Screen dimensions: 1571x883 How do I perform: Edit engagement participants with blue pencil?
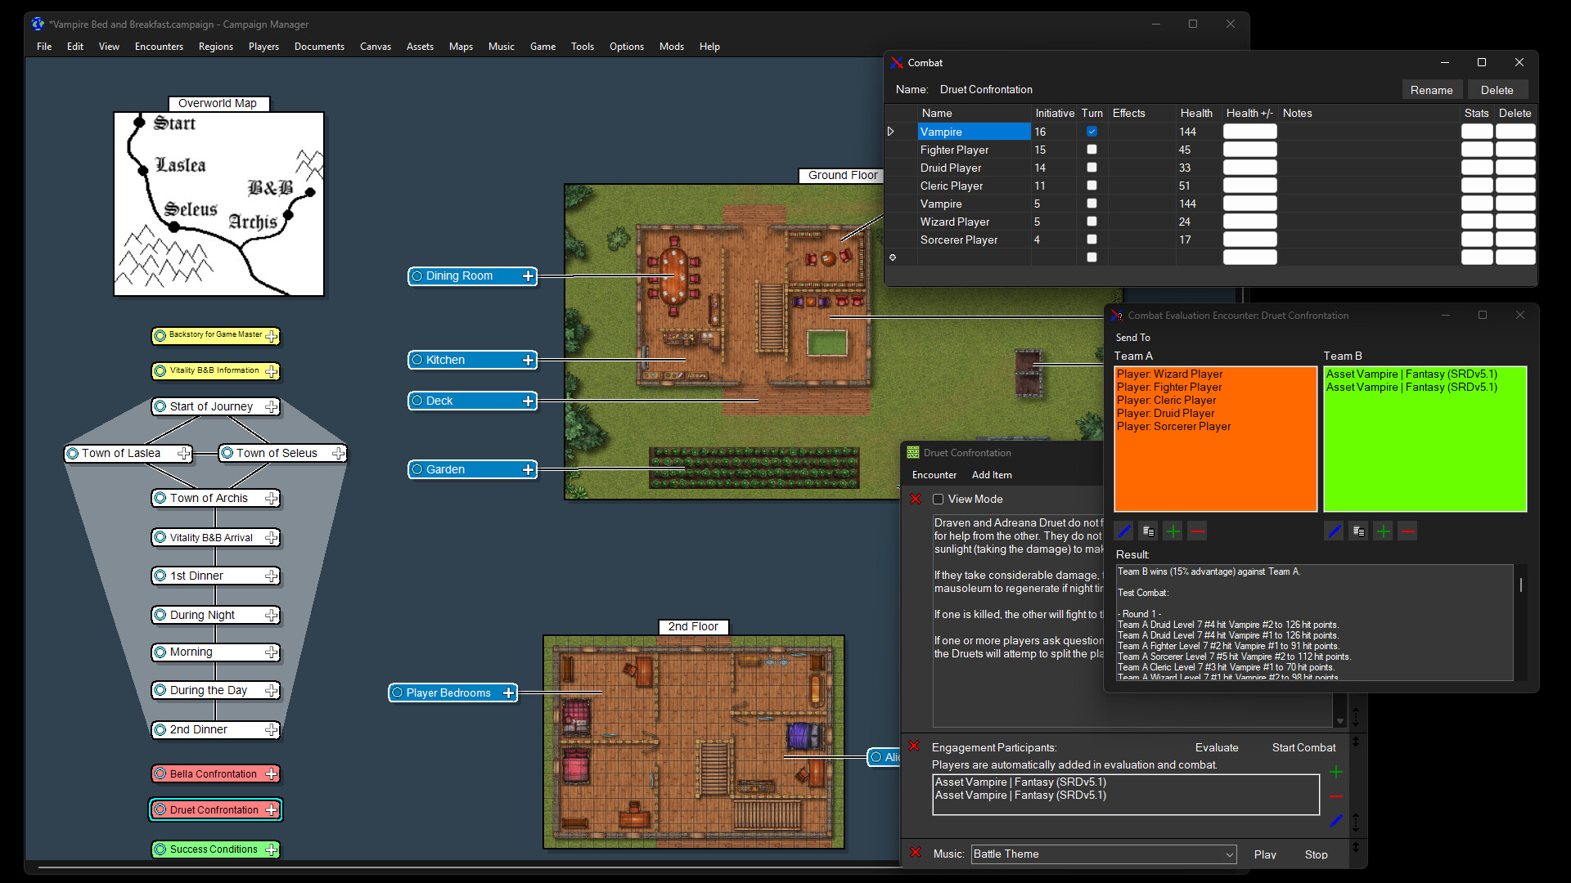(x=1336, y=821)
